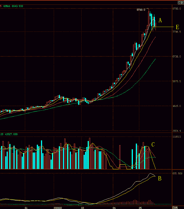Click the 04 month label on time axis
This screenshot has height=209, width=184.
114,208
